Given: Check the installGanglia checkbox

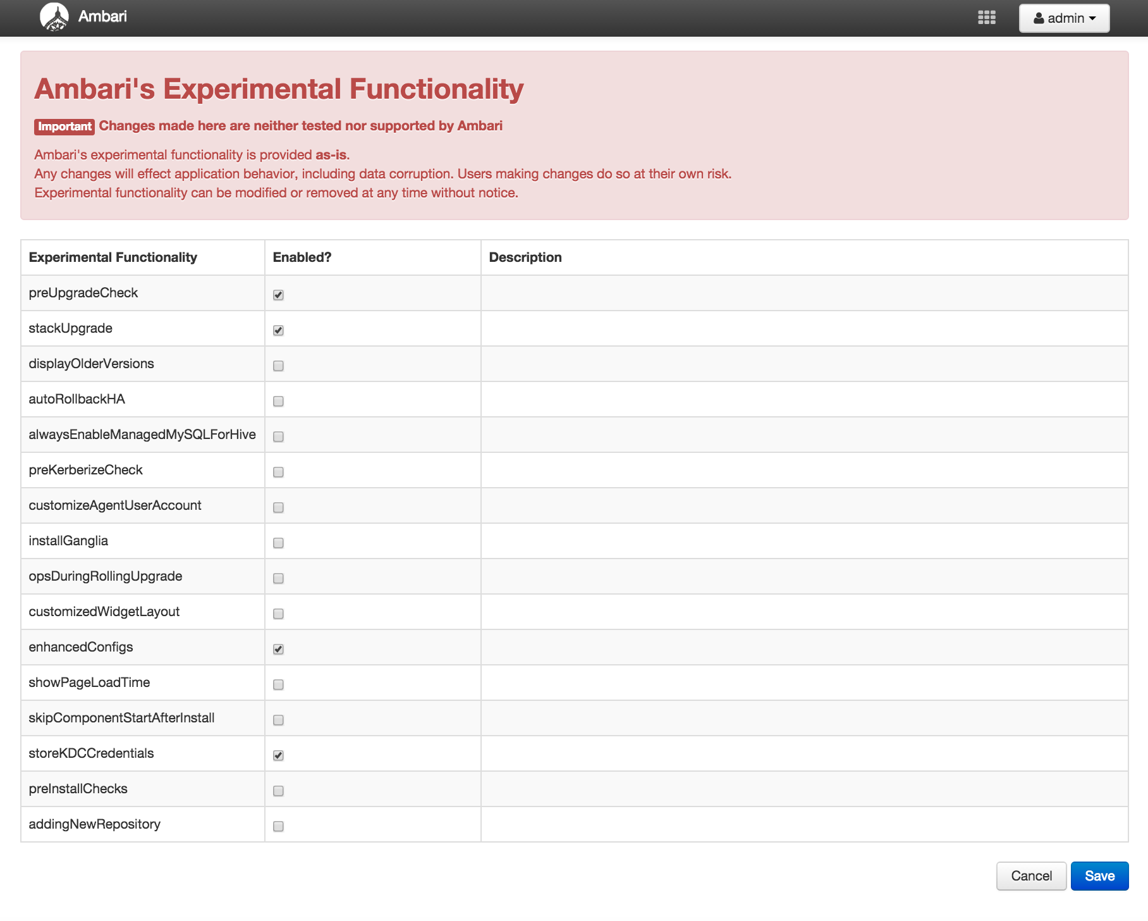Looking at the screenshot, I should point(278,543).
